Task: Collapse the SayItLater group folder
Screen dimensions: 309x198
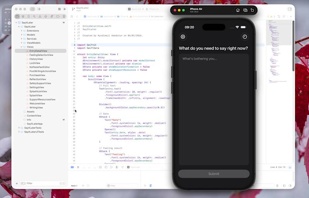Action: [x=19, y=27]
